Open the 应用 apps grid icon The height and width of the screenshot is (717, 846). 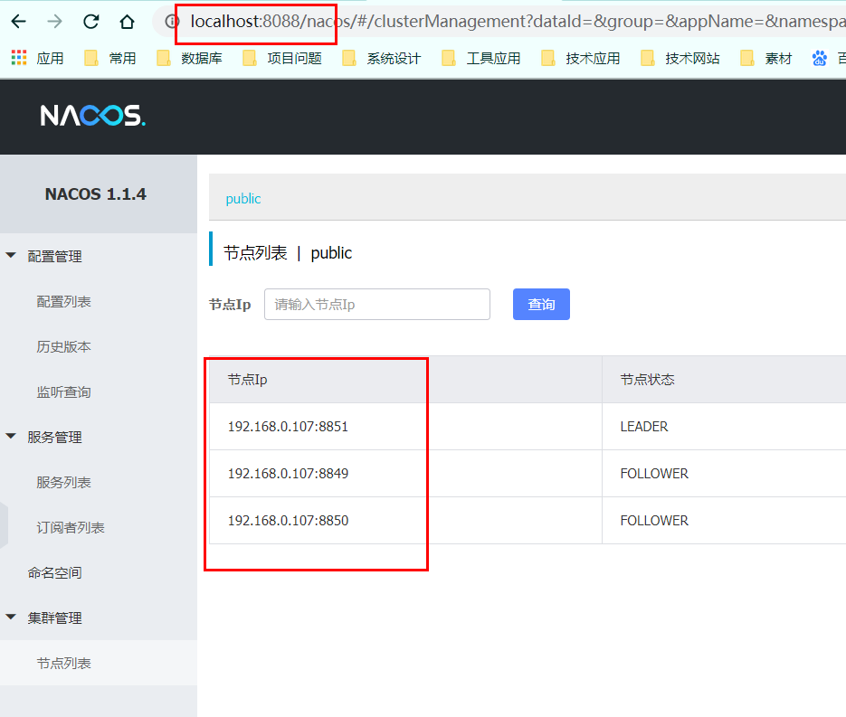click(x=19, y=58)
